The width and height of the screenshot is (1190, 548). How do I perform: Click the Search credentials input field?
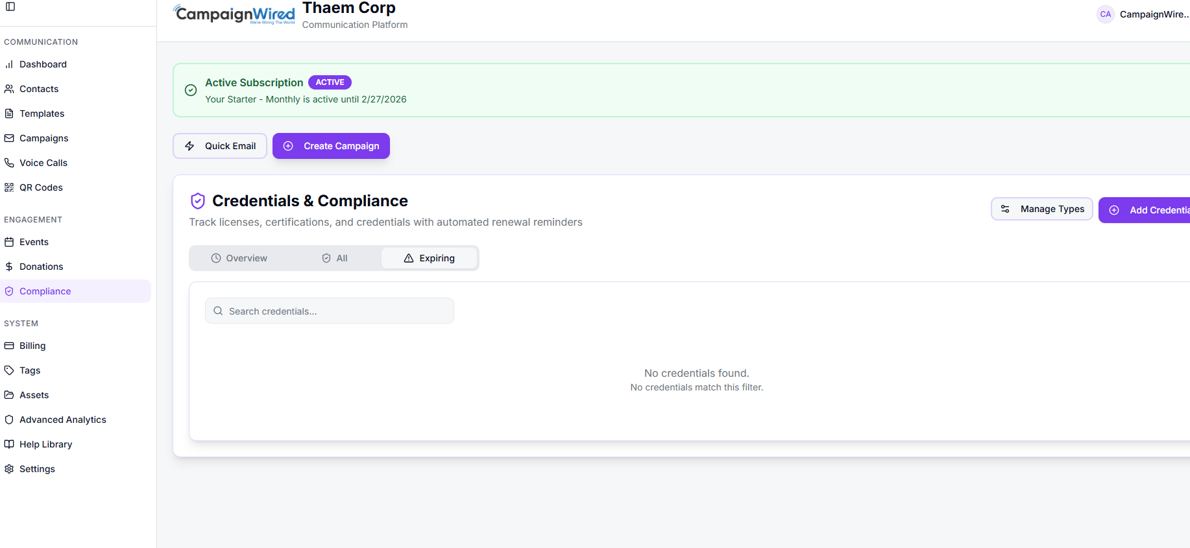click(x=330, y=311)
